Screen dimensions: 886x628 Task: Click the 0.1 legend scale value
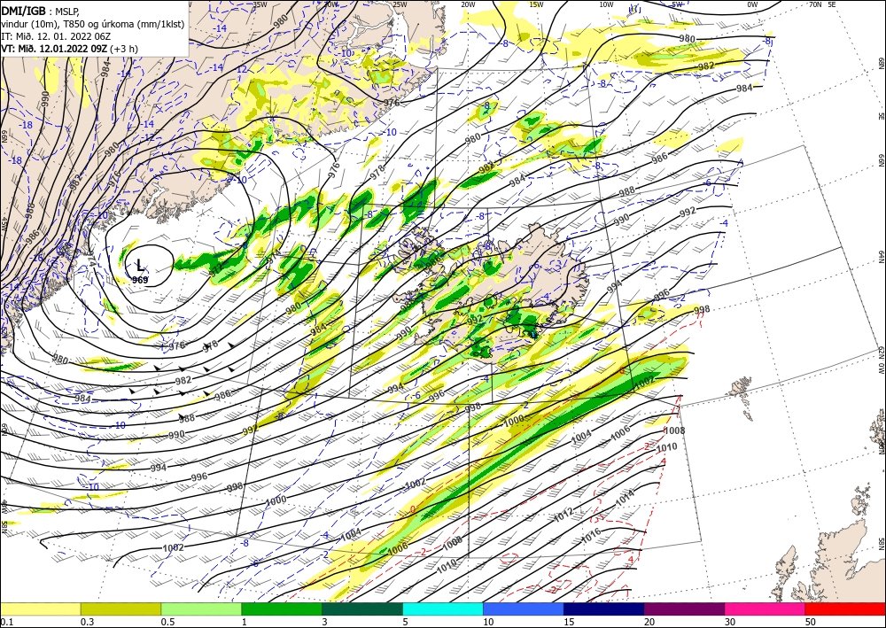pos(6,622)
